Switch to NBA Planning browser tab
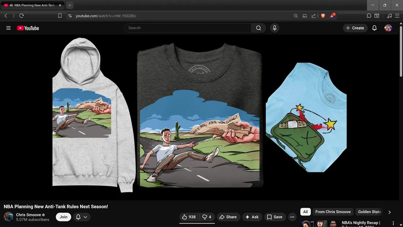 32,5
